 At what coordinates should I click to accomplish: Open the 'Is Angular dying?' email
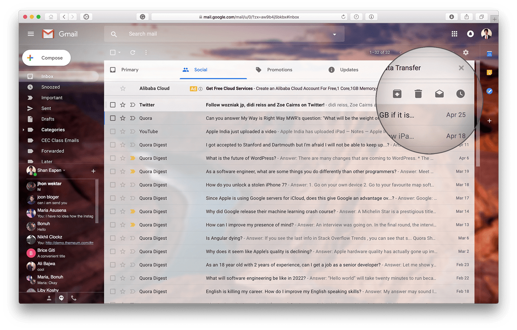pyautogui.click(x=289, y=238)
